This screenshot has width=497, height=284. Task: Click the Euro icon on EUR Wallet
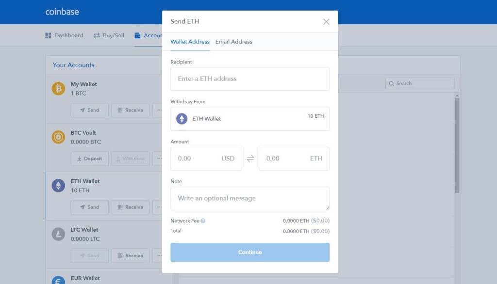click(x=58, y=280)
